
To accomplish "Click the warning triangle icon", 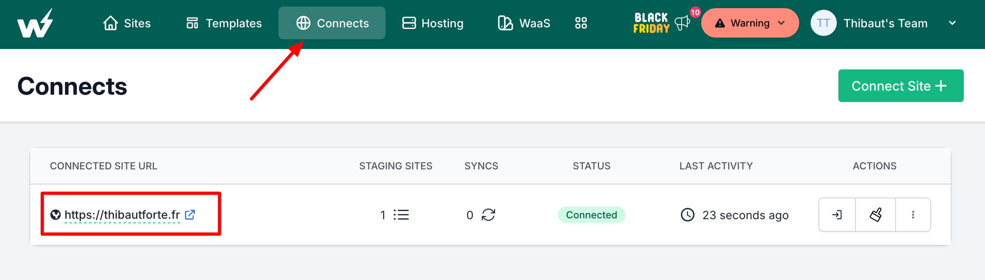I will point(720,23).
